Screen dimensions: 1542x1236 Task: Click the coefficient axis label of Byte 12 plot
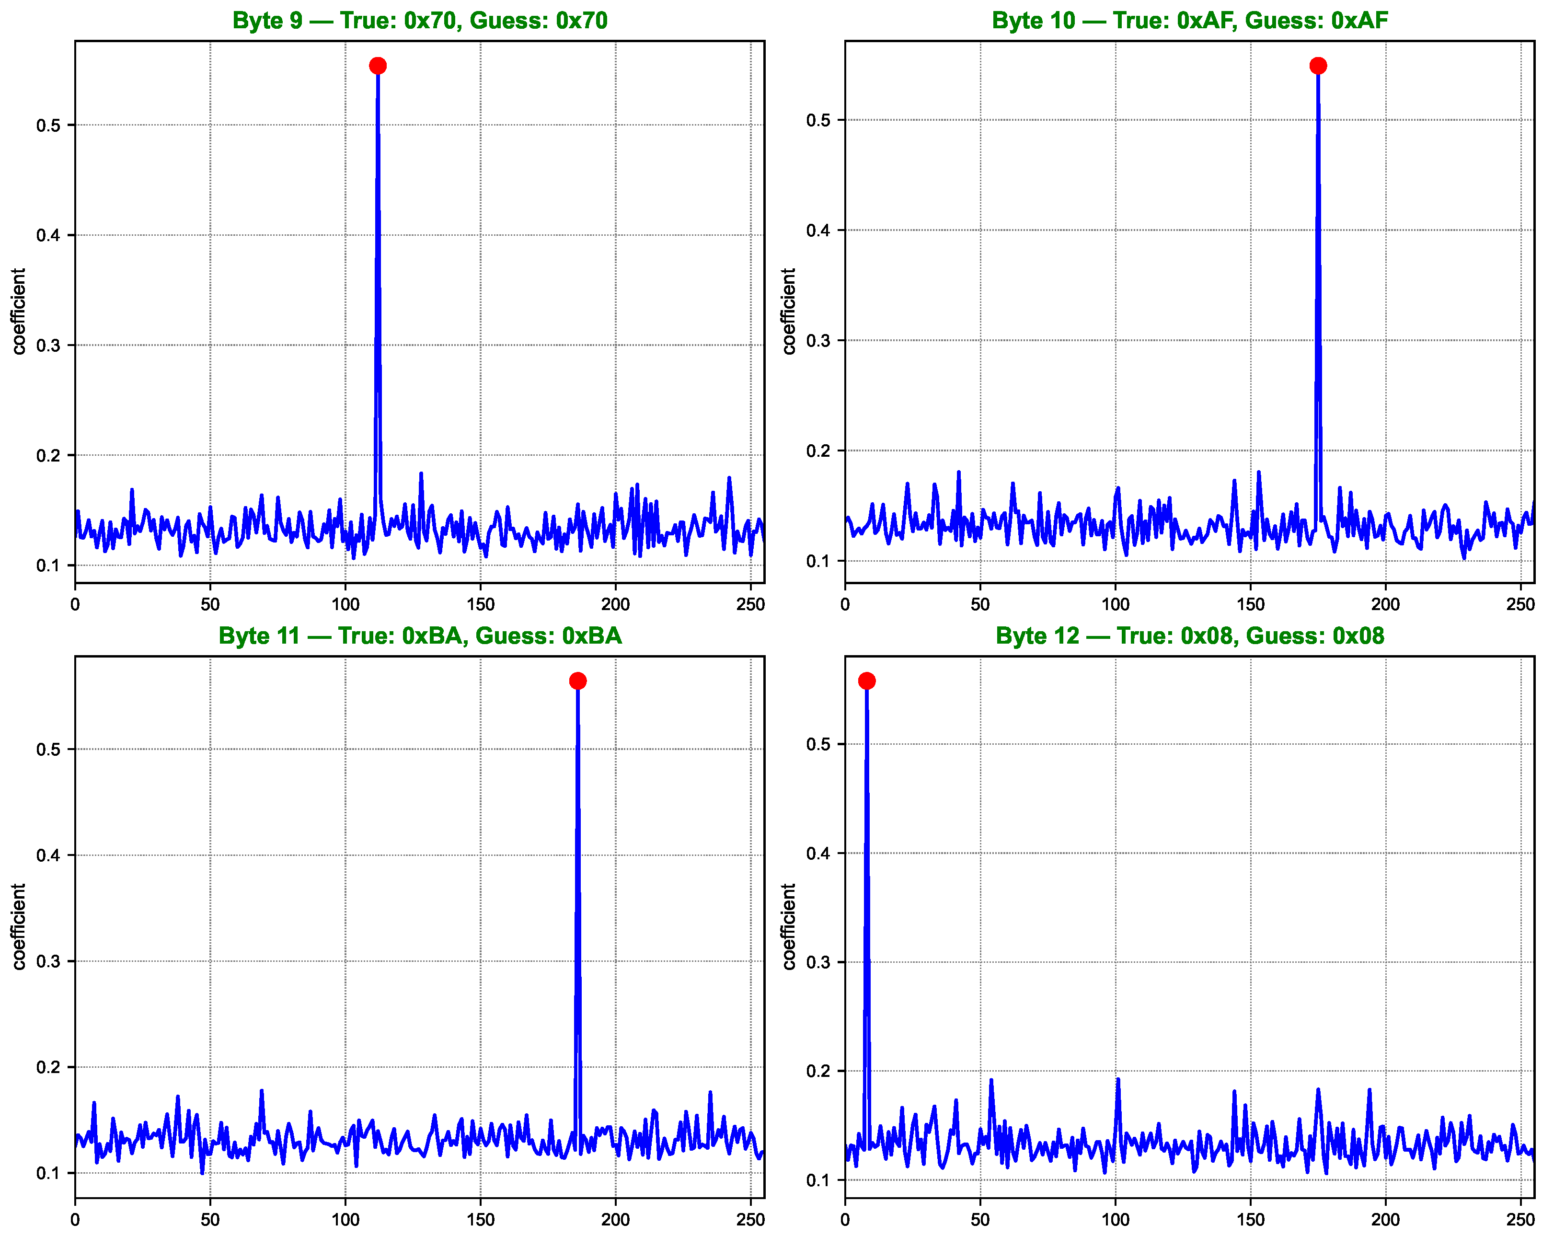click(x=789, y=927)
